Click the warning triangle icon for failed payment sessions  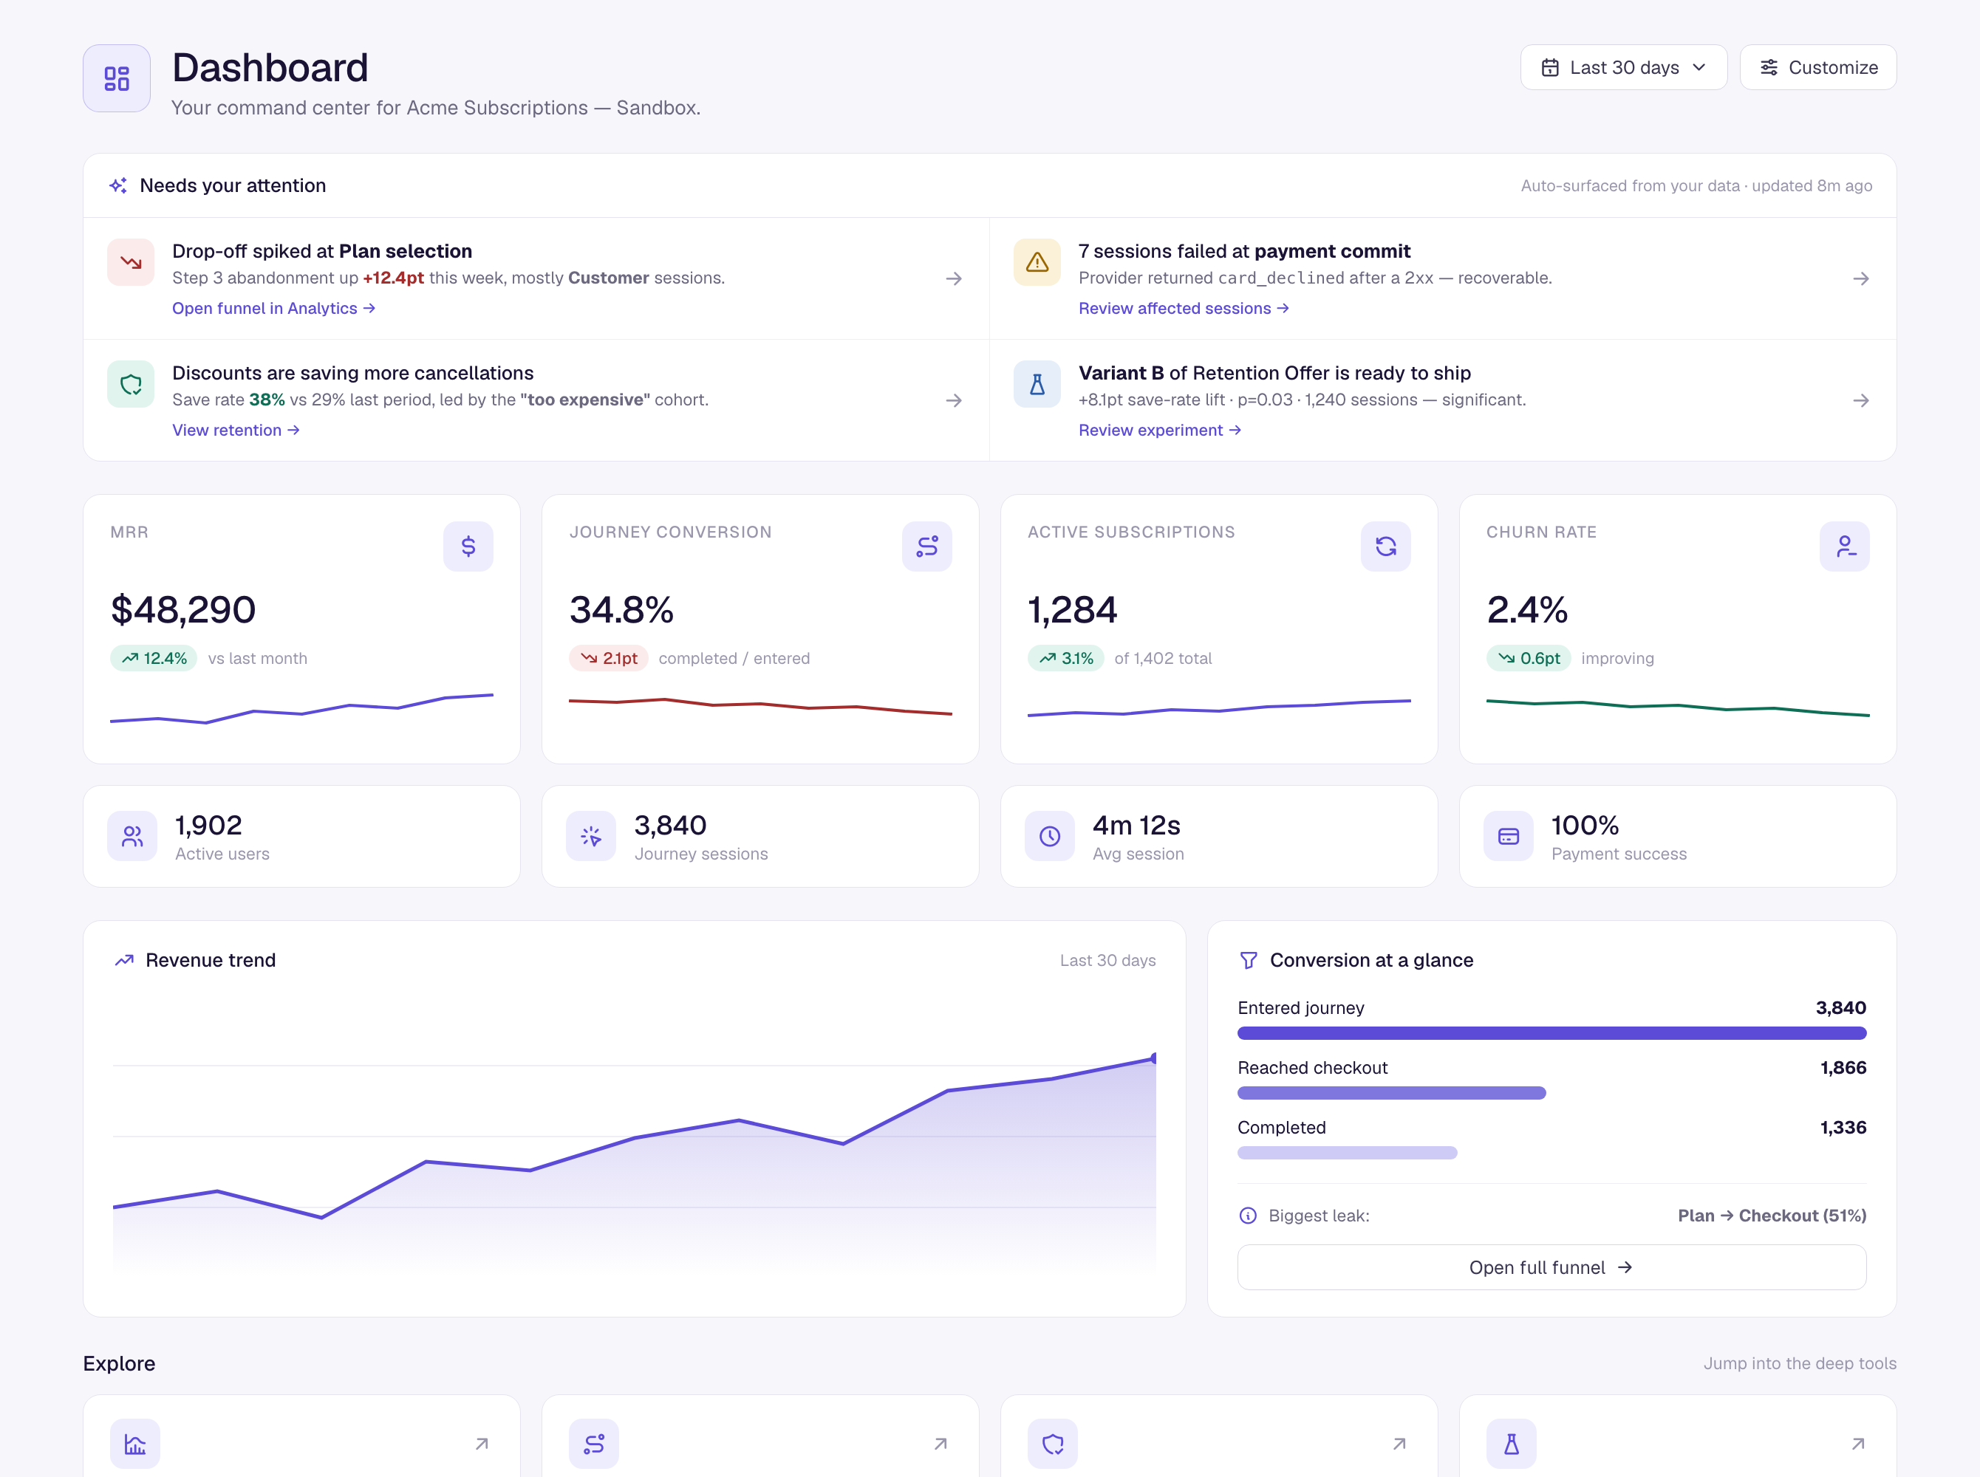click(1037, 262)
